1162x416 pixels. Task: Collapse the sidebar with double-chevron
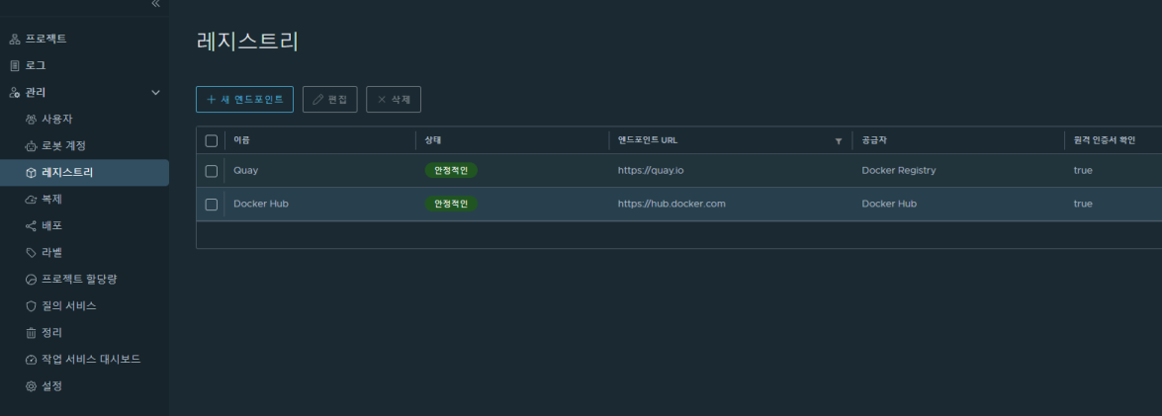click(155, 5)
